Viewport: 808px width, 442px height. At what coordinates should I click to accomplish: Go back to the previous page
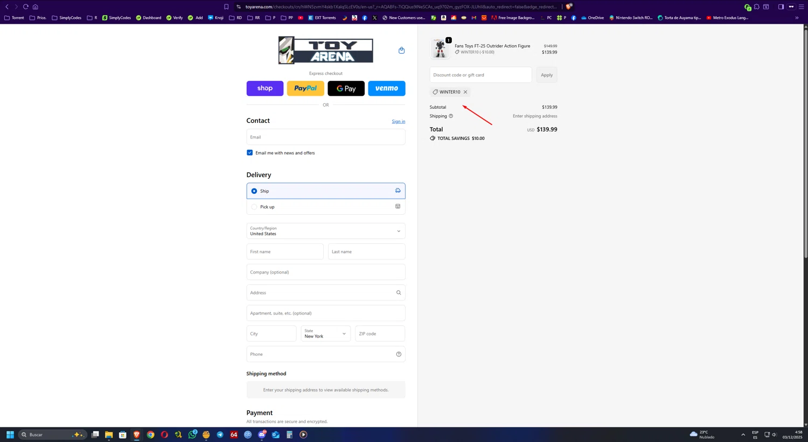pos(7,6)
